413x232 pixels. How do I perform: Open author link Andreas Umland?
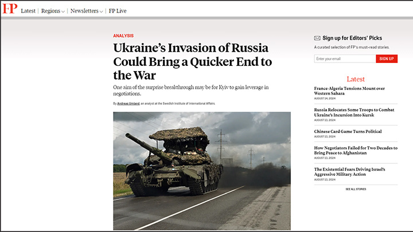coord(128,104)
